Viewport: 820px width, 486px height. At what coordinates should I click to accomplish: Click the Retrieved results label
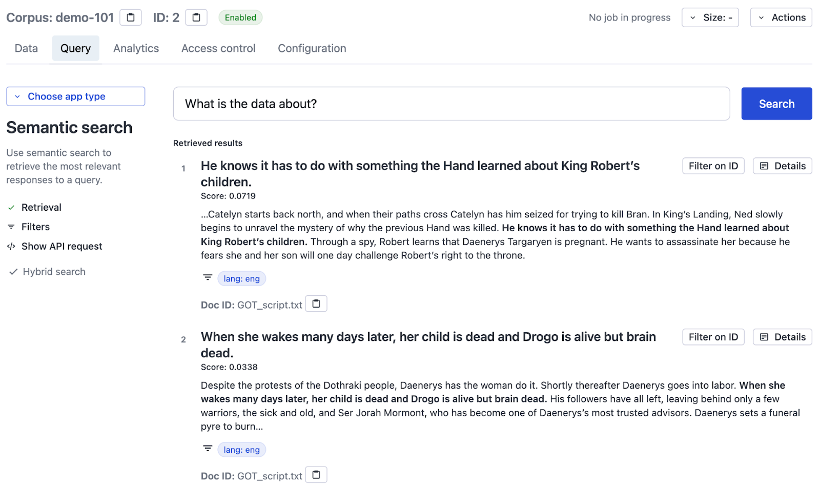point(208,143)
